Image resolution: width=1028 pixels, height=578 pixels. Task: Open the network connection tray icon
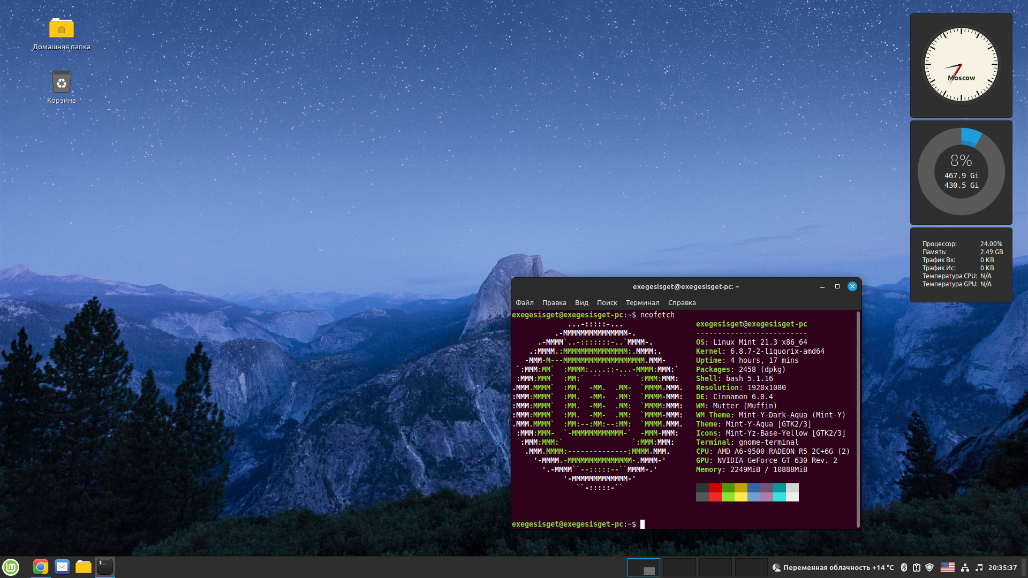coord(965,567)
